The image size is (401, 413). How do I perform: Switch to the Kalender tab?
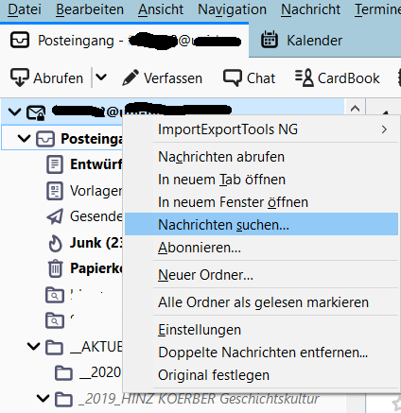tap(302, 40)
